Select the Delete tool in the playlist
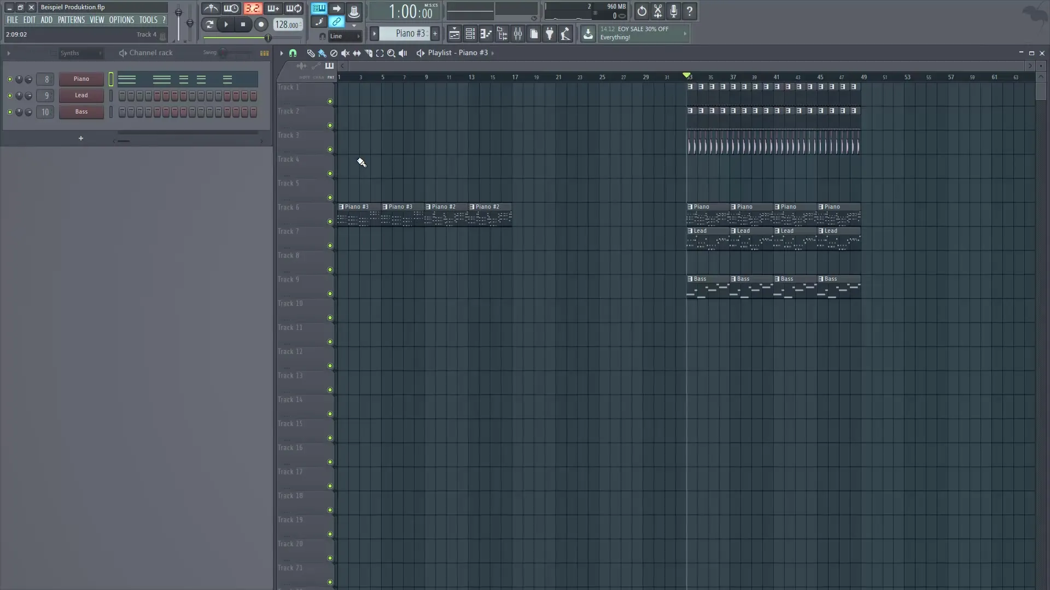 (x=334, y=53)
